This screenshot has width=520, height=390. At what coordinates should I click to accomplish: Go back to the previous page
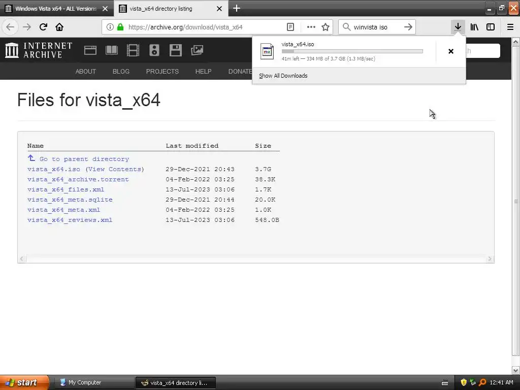click(10, 27)
